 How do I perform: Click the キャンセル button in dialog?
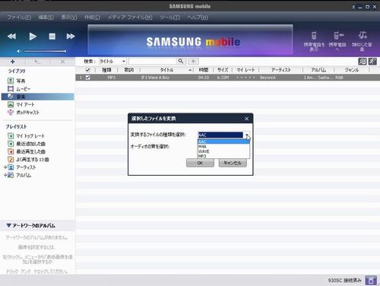click(x=233, y=163)
